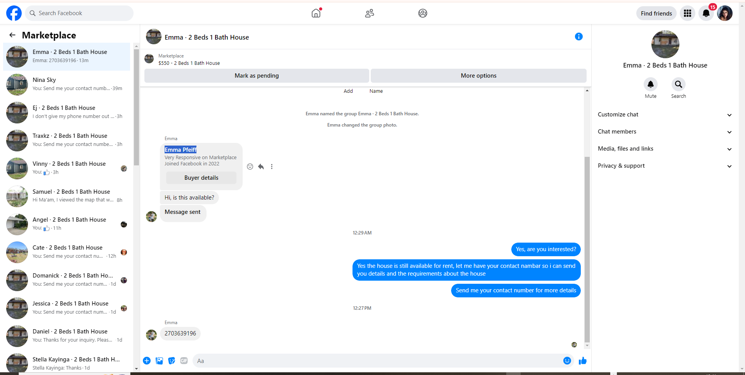Open the Home feed icon

[x=316, y=13]
